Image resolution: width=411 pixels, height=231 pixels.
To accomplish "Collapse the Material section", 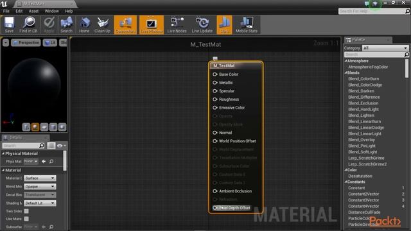I will pyautogui.click(x=4, y=170).
